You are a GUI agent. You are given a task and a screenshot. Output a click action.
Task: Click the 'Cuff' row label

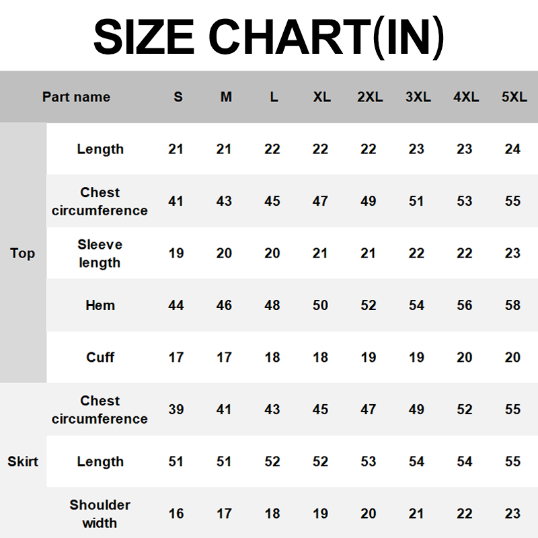[100, 357]
